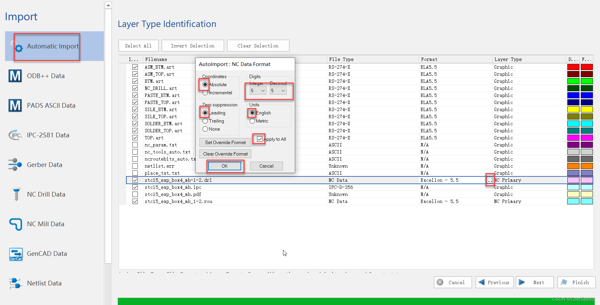Click the ODB++ Data icon
Viewport: 600px width, 305px height.
15,76
